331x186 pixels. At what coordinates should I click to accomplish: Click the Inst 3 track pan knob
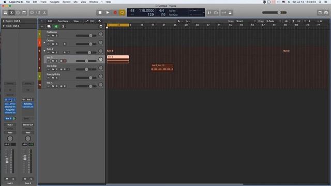pyautogui.click(x=101, y=59)
